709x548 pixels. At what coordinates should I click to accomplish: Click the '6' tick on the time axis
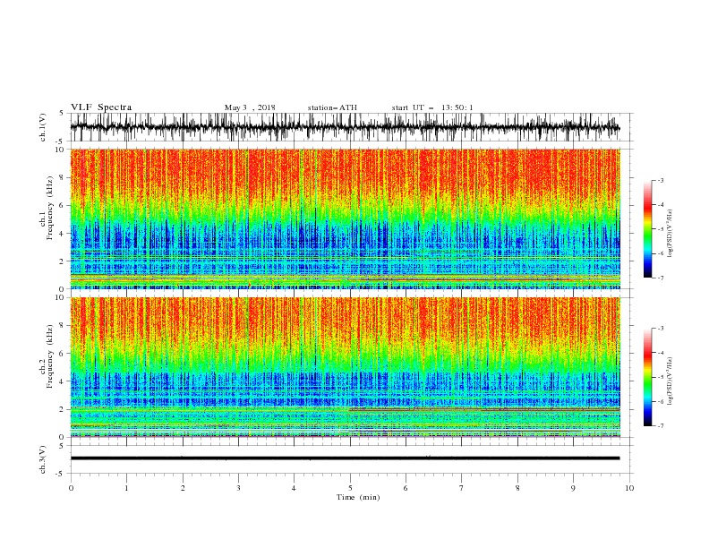[406, 488]
